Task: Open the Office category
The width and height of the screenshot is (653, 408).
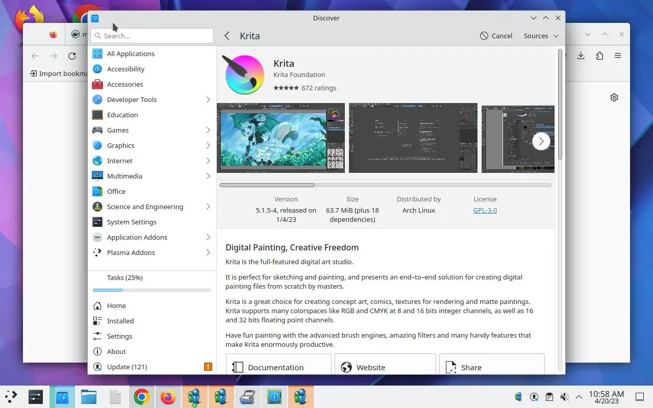Action: (x=152, y=191)
